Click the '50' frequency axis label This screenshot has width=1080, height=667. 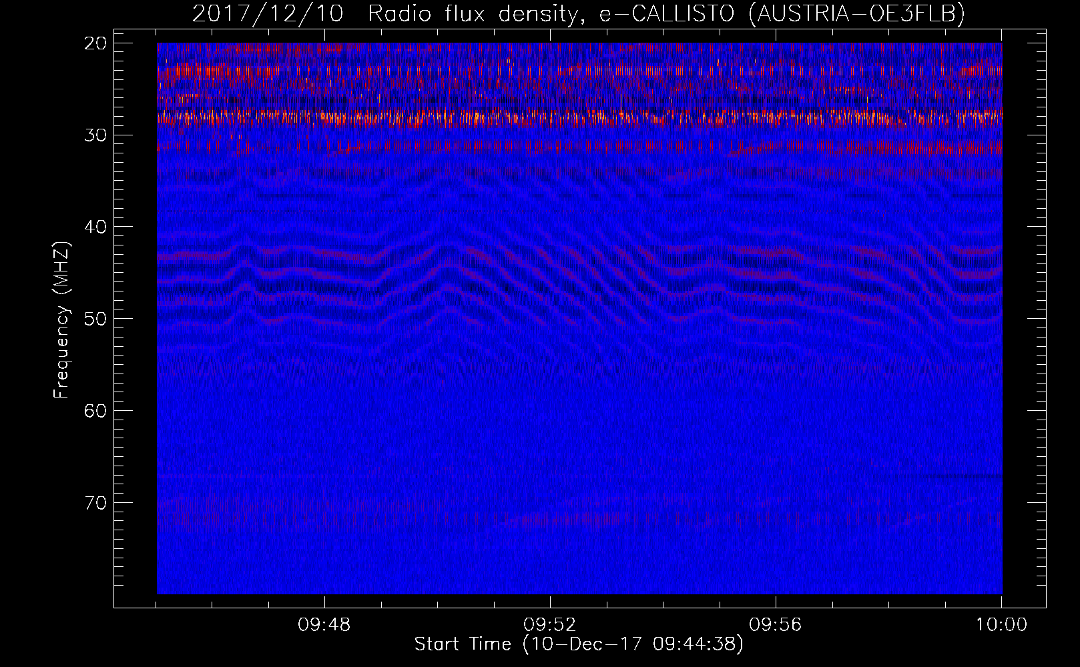[96, 319]
